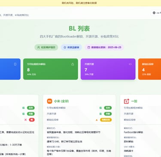The height and width of the screenshot is (157, 161).
Task: Click the 22% label on orange card
Action: tap(146, 74)
